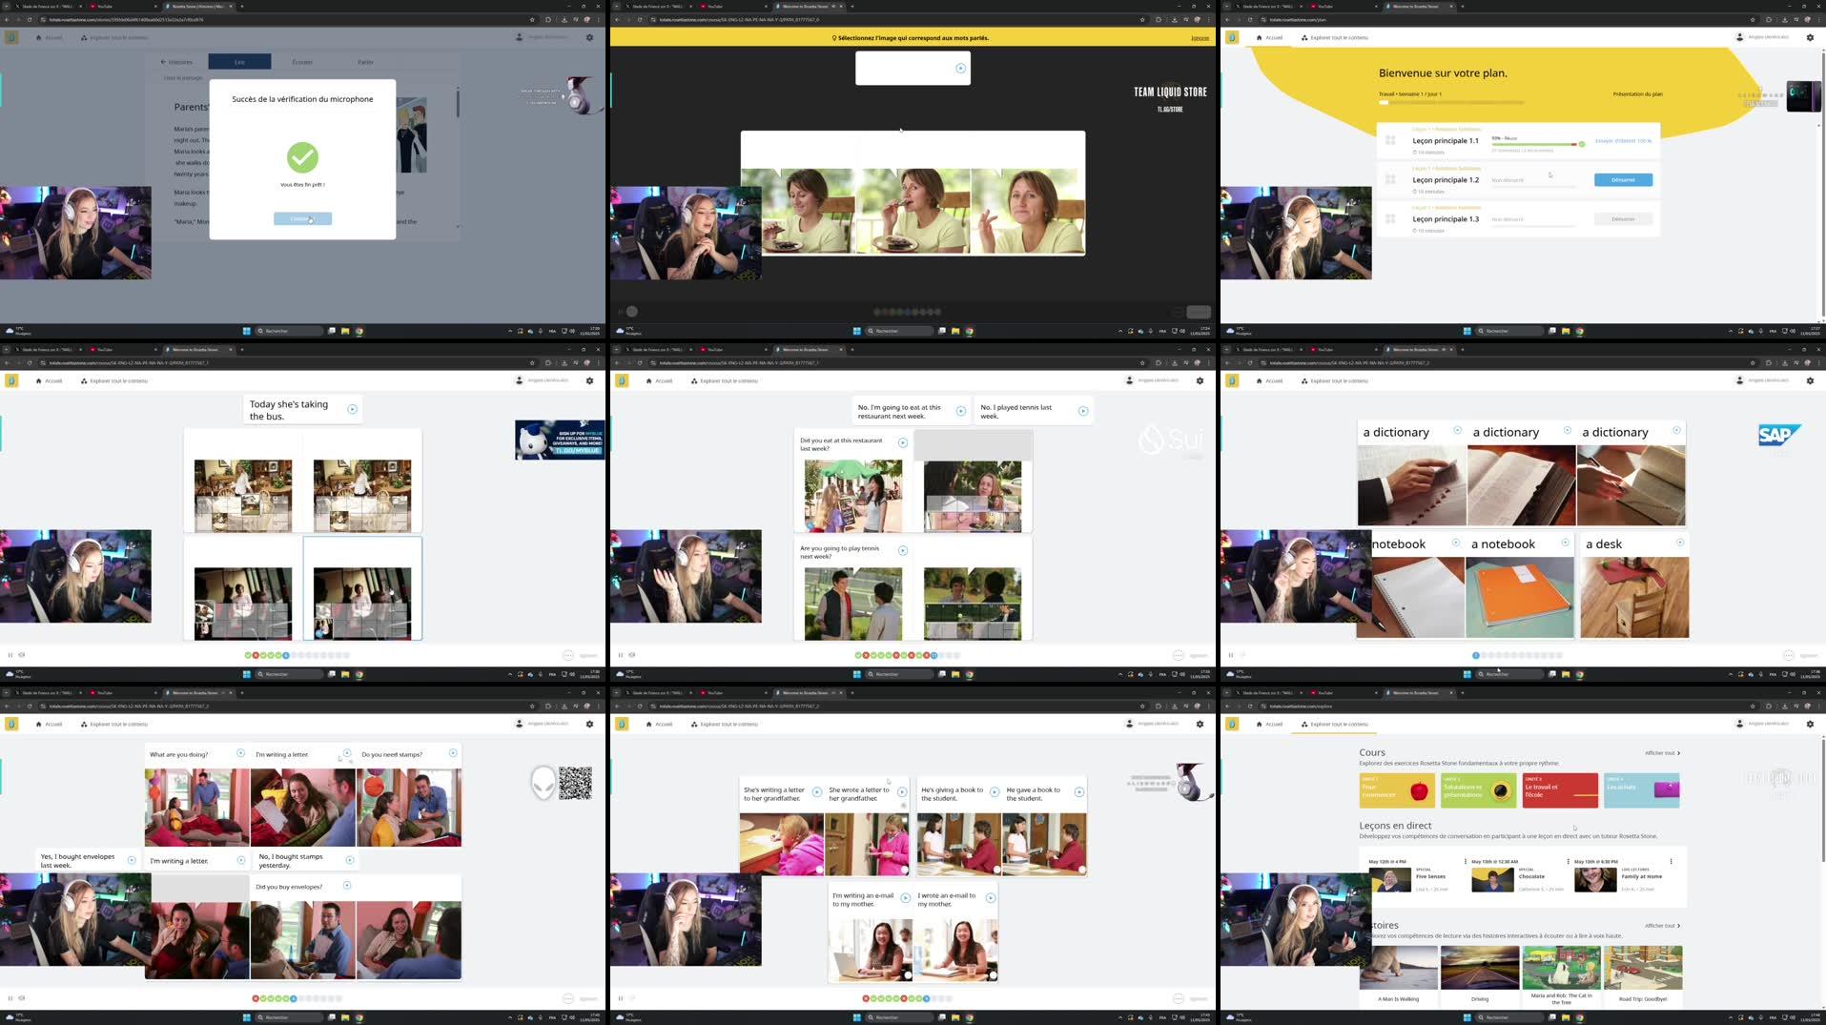Play audio for "No, I'm going to eat at this restaurant next week."
This screenshot has height=1025, width=1826.
pos(960,411)
